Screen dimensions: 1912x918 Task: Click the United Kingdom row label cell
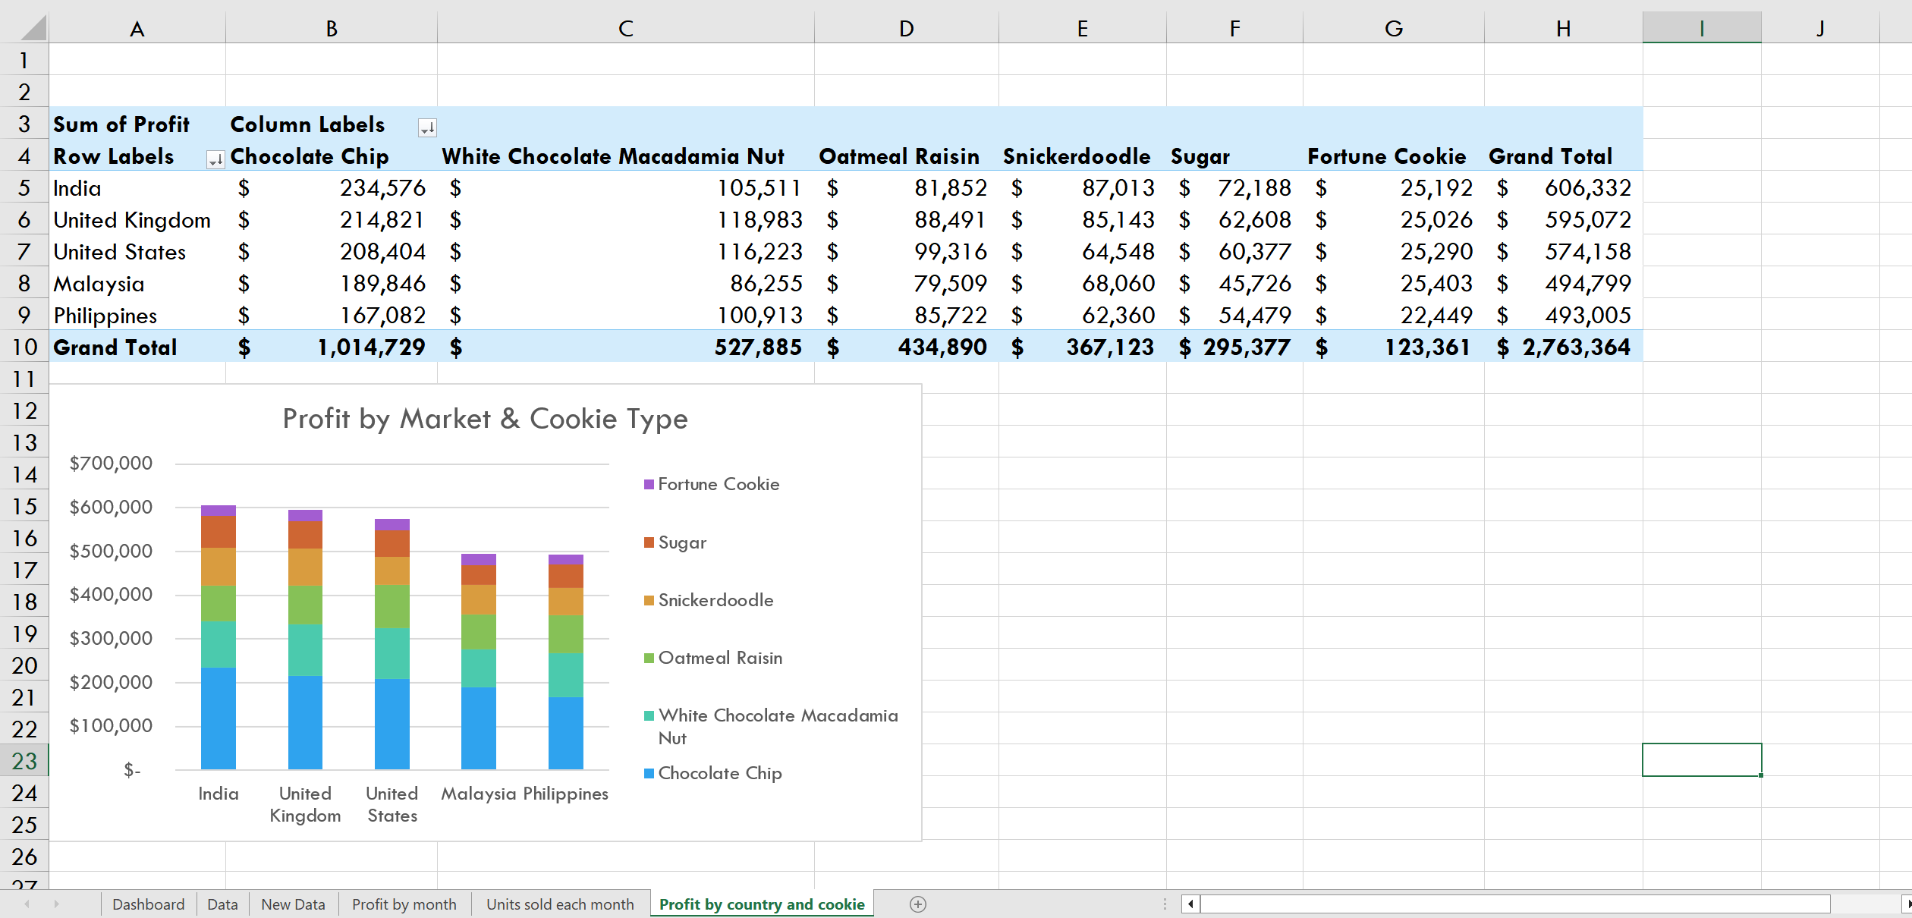tap(137, 219)
